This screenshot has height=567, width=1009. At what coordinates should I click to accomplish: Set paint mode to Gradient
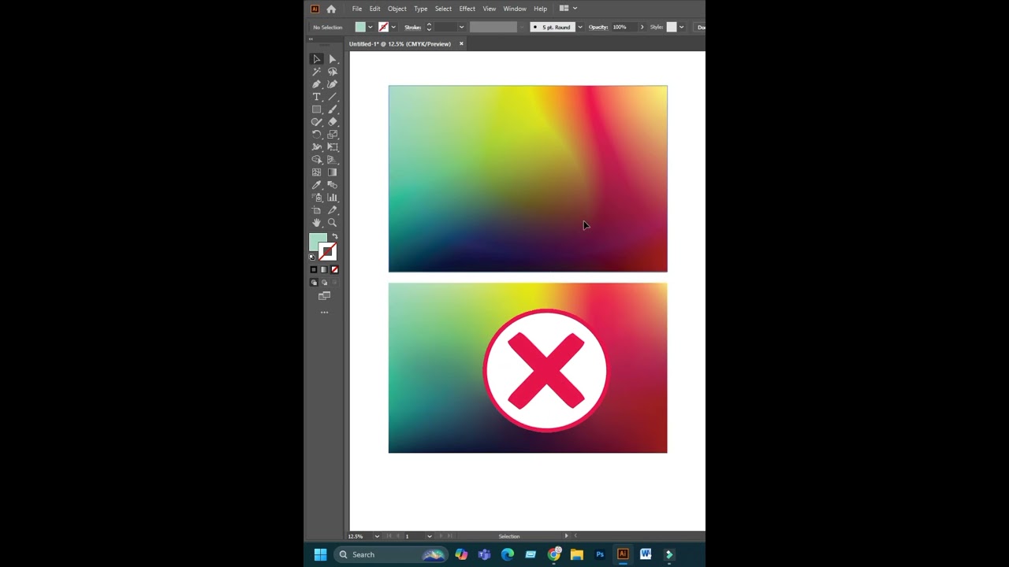[324, 269]
